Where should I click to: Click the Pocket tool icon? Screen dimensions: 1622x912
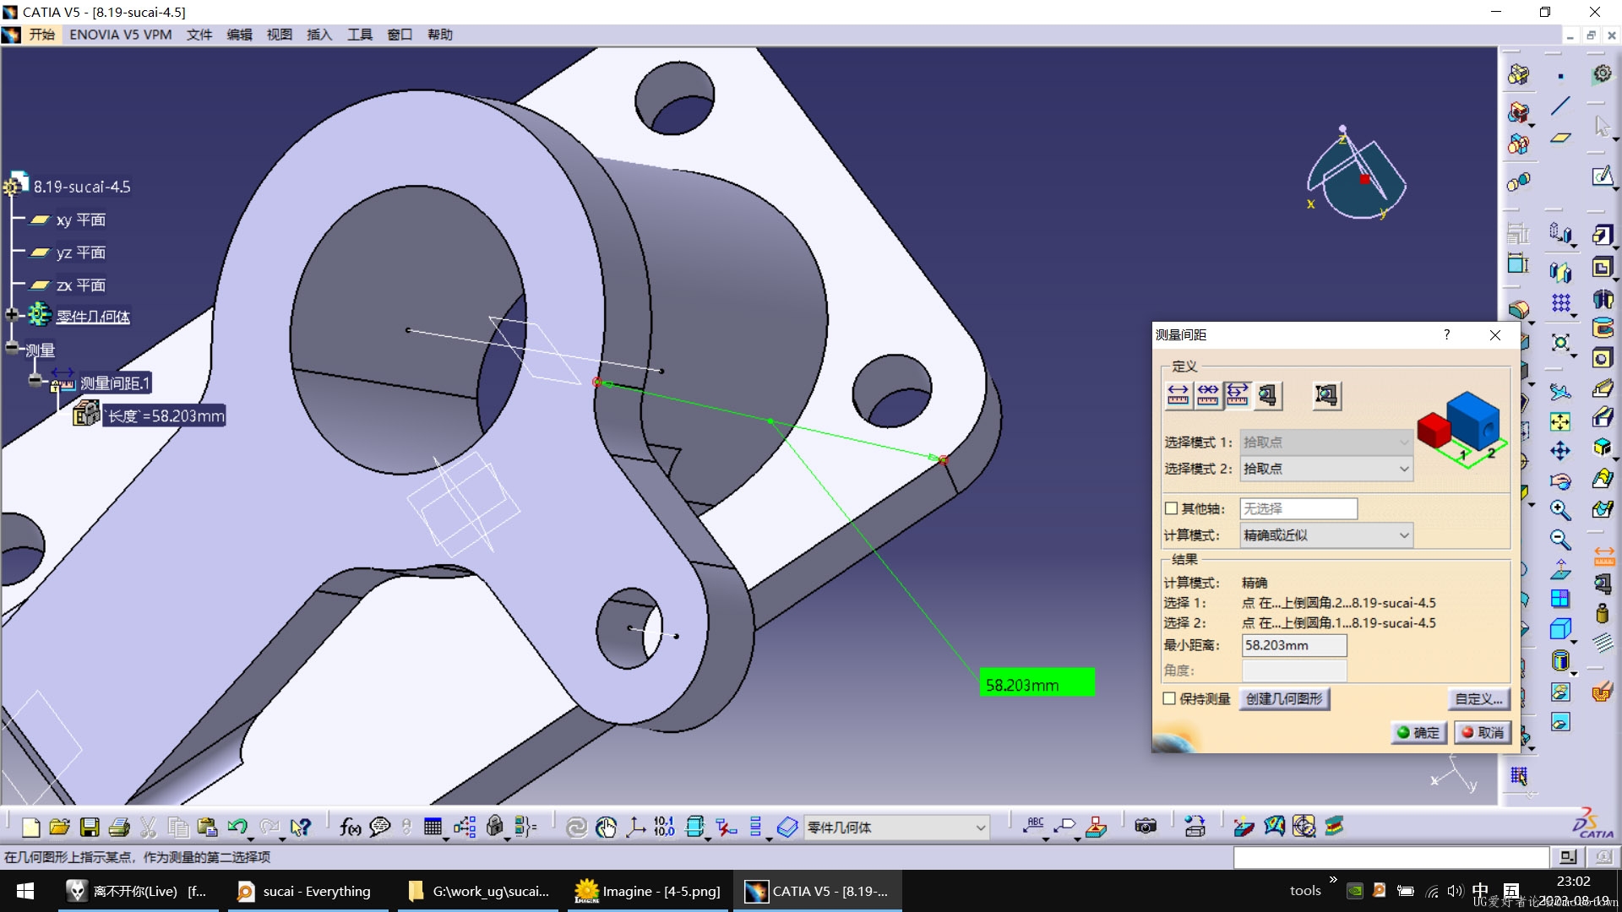(x=1602, y=268)
